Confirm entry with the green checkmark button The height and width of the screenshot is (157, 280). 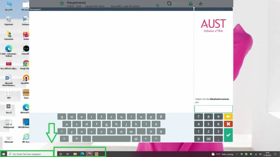pyautogui.click(x=228, y=135)
